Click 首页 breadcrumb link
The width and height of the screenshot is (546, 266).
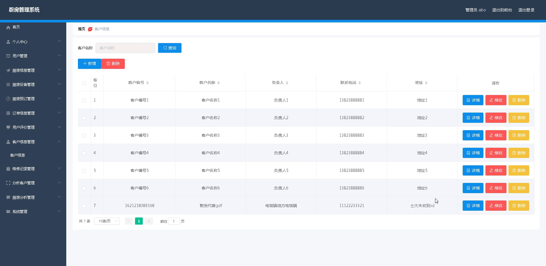(82, 29)
